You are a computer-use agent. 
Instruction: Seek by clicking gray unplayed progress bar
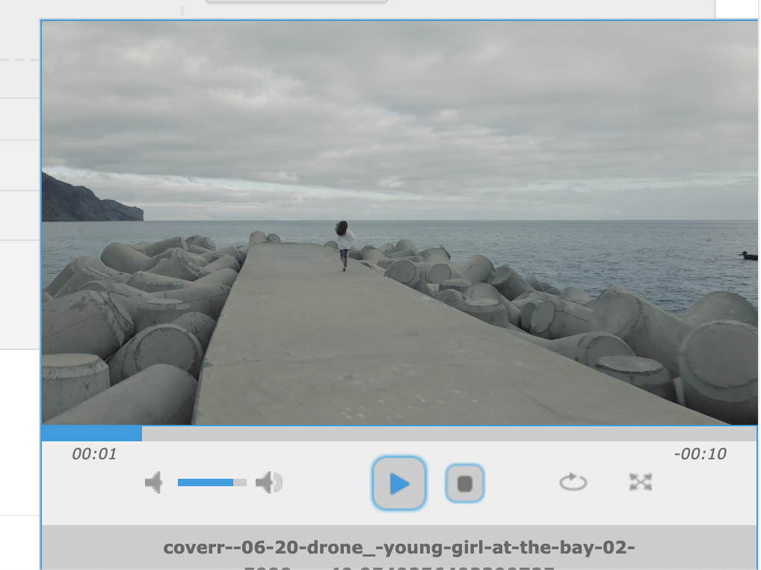(449, 433)
